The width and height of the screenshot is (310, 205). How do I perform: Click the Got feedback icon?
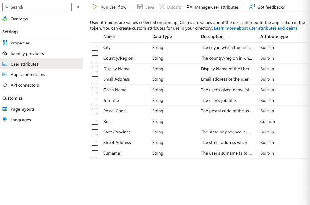click(x=252, y=7)
